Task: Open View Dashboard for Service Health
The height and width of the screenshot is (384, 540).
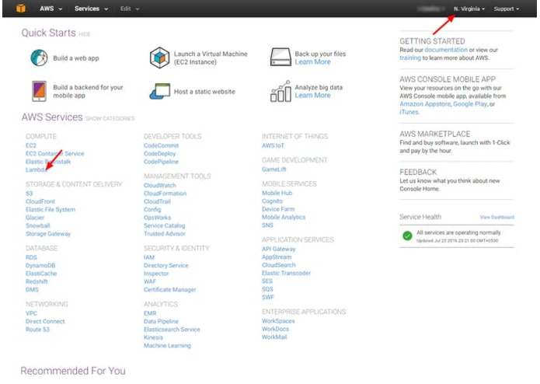Action: [497, 218]
